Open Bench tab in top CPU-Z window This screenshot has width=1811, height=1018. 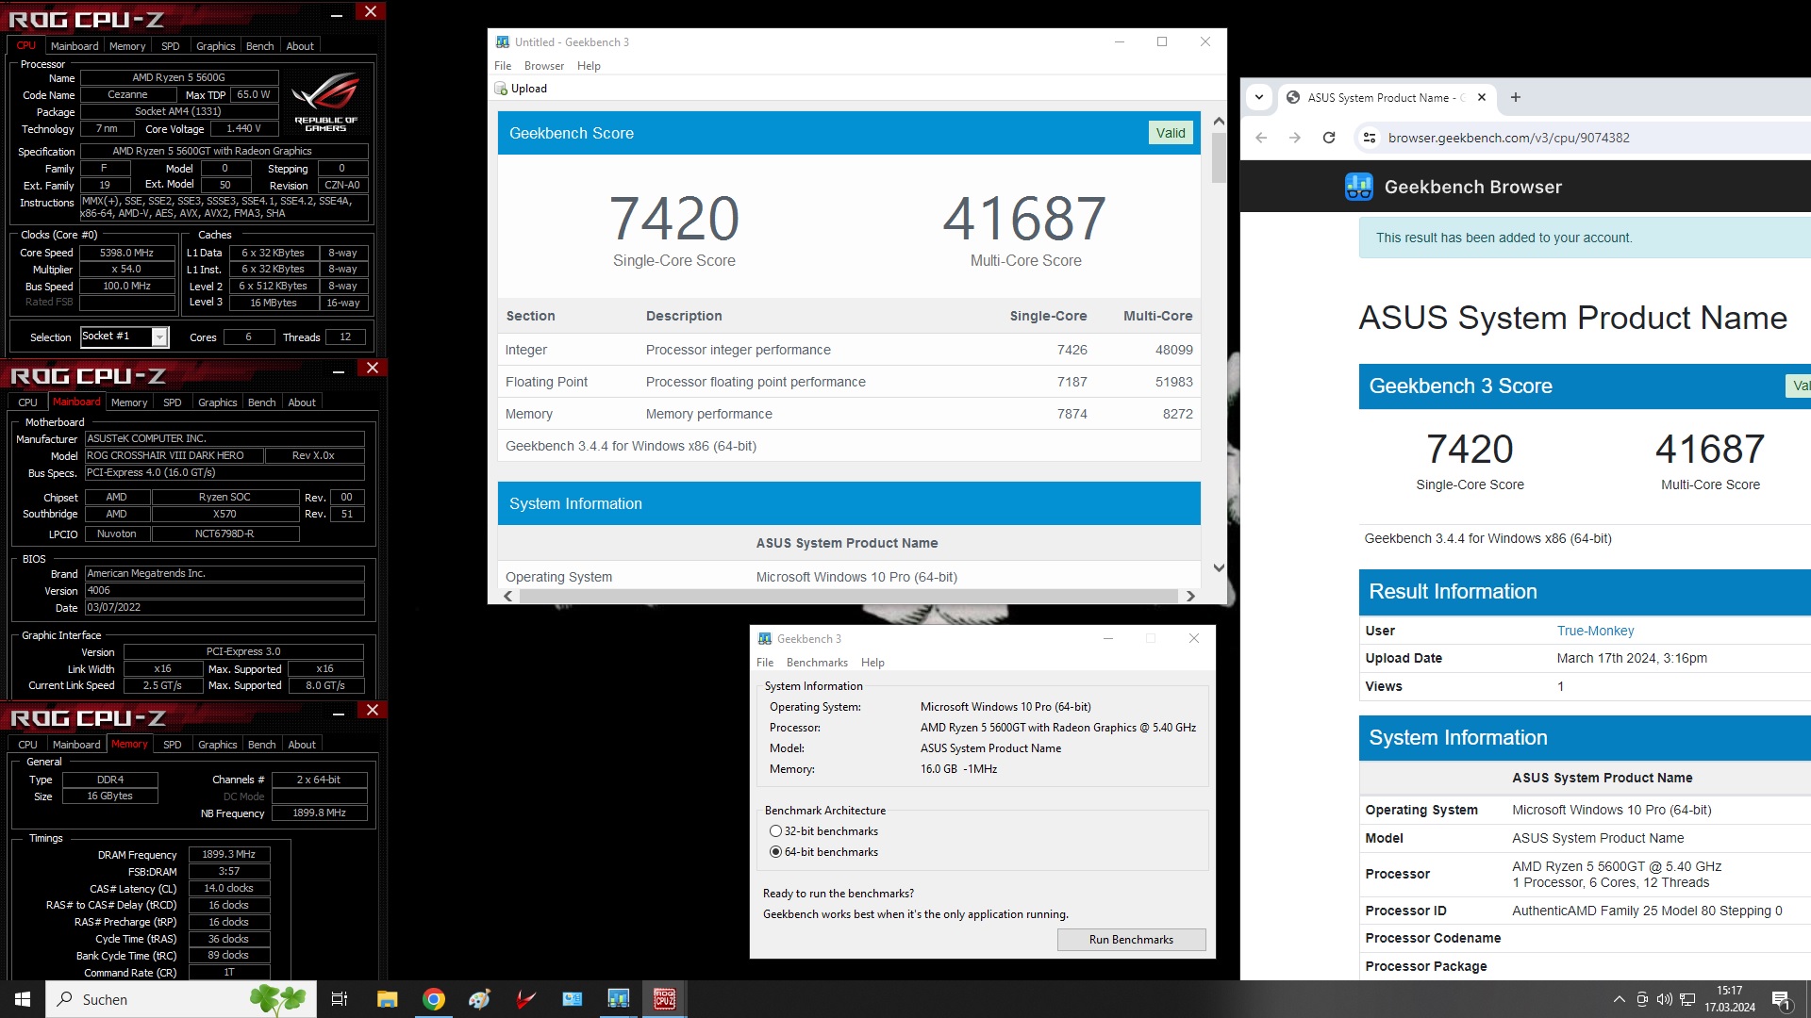click(259, 46)
